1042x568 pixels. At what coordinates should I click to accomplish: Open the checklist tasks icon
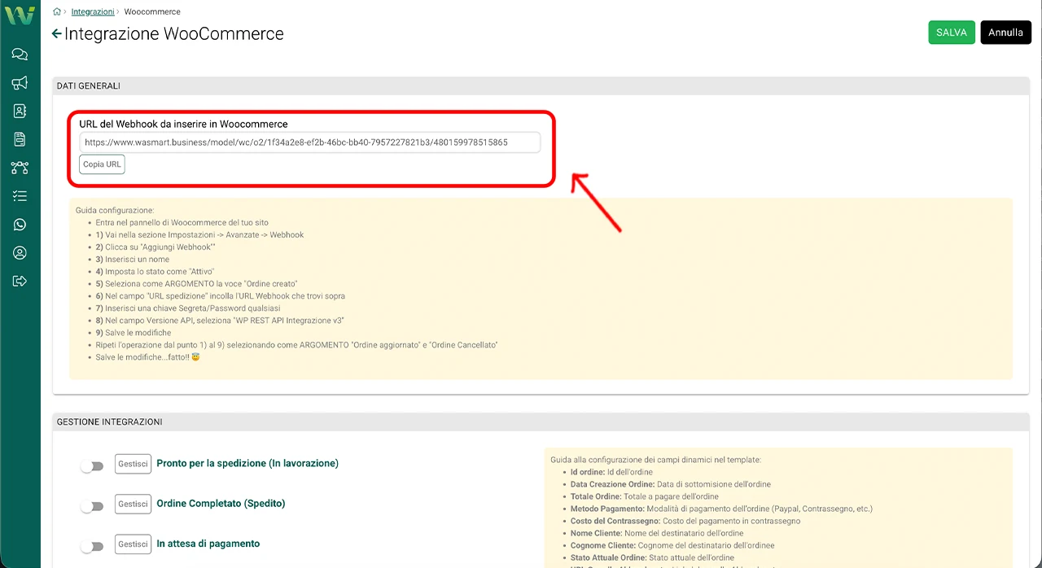click(x=20, y=196)
